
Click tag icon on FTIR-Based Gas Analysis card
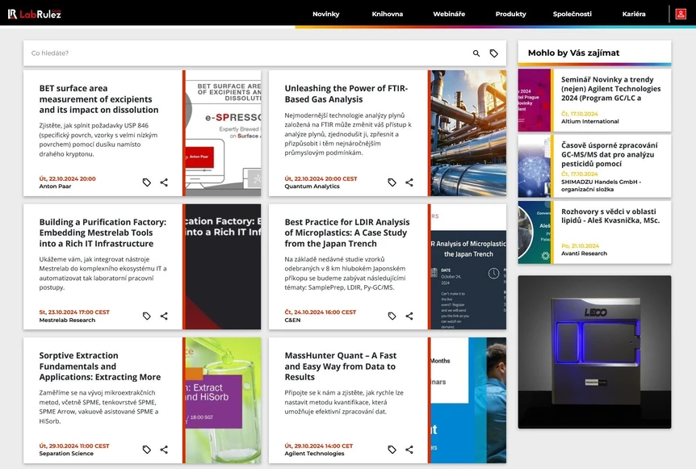pos(392,182)
